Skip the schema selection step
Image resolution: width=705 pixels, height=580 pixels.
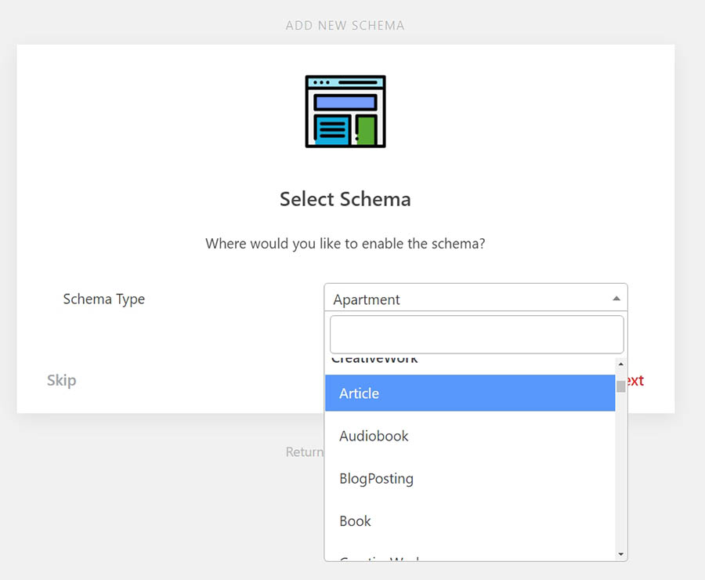(61, 380)
